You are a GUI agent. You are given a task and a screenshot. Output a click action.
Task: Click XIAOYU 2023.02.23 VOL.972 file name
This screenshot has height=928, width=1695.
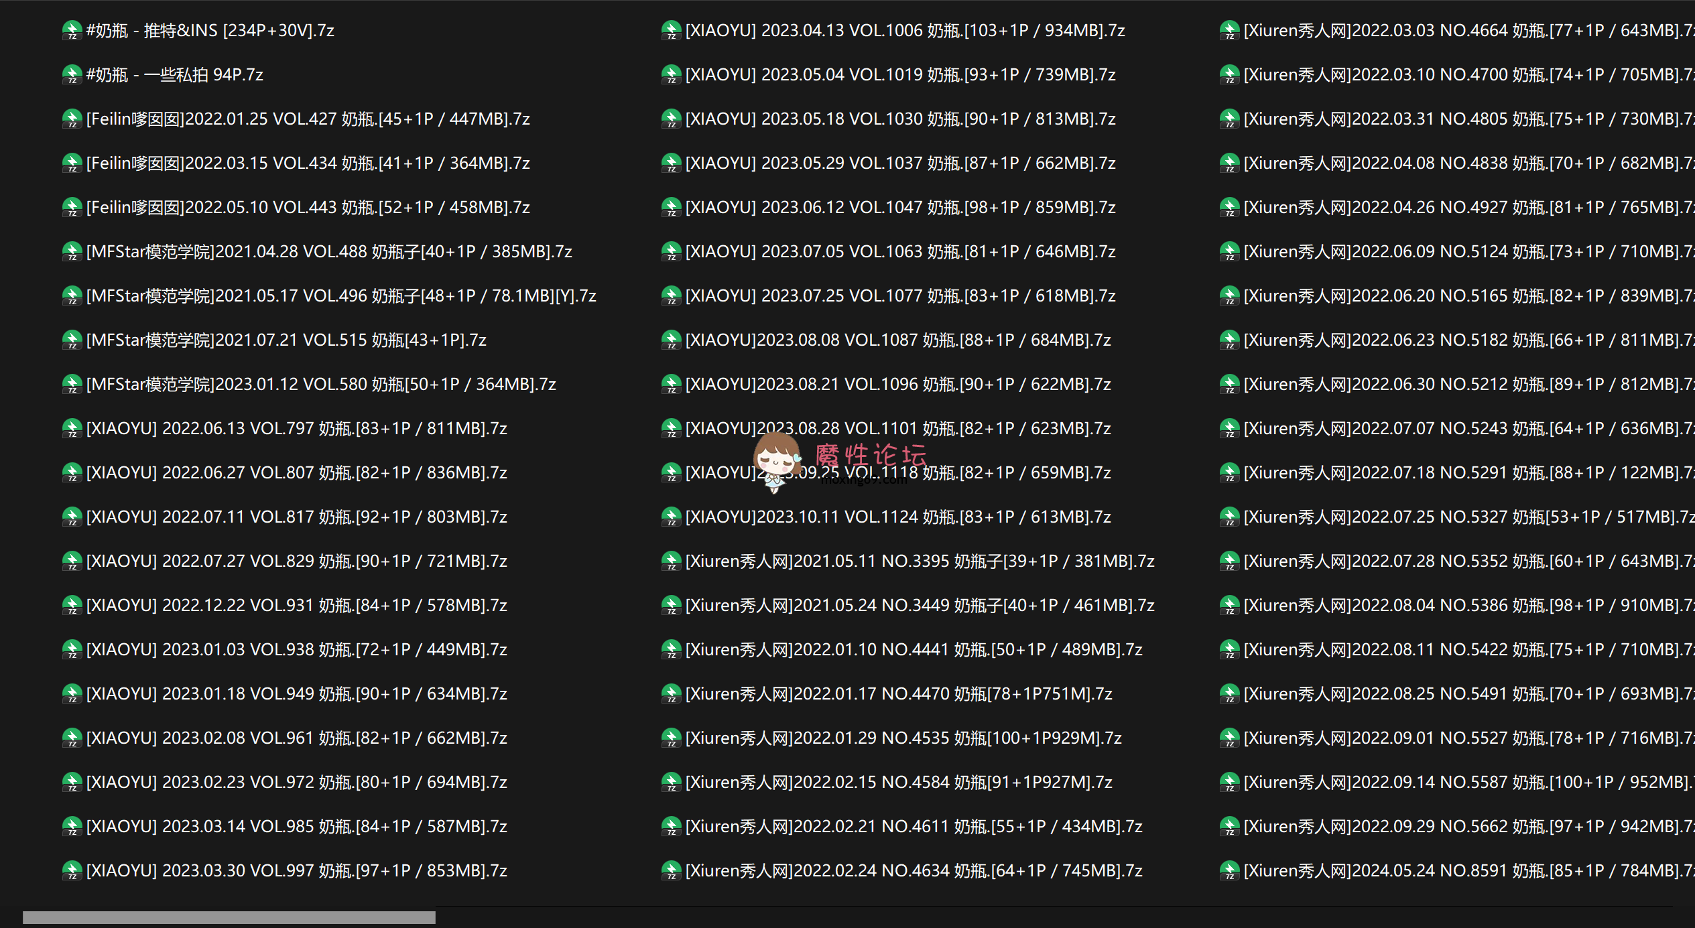click(297, 783)
